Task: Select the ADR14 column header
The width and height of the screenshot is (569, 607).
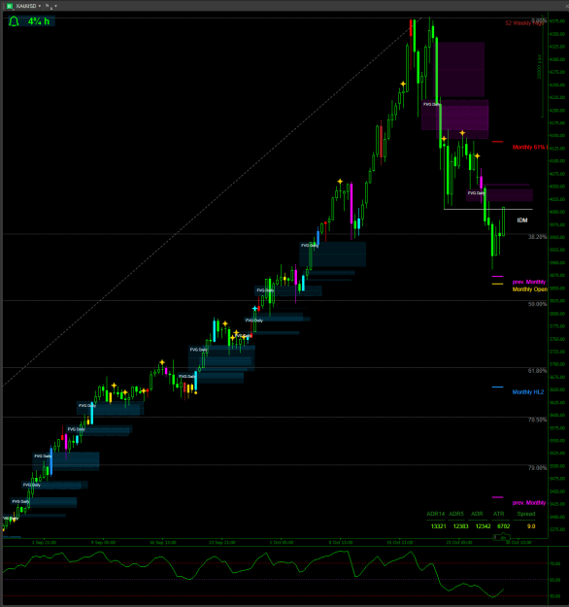Action: pyautogui.click(x=435, y=514)
